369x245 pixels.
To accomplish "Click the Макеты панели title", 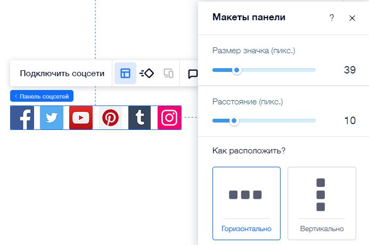I will tap(249, 17).
